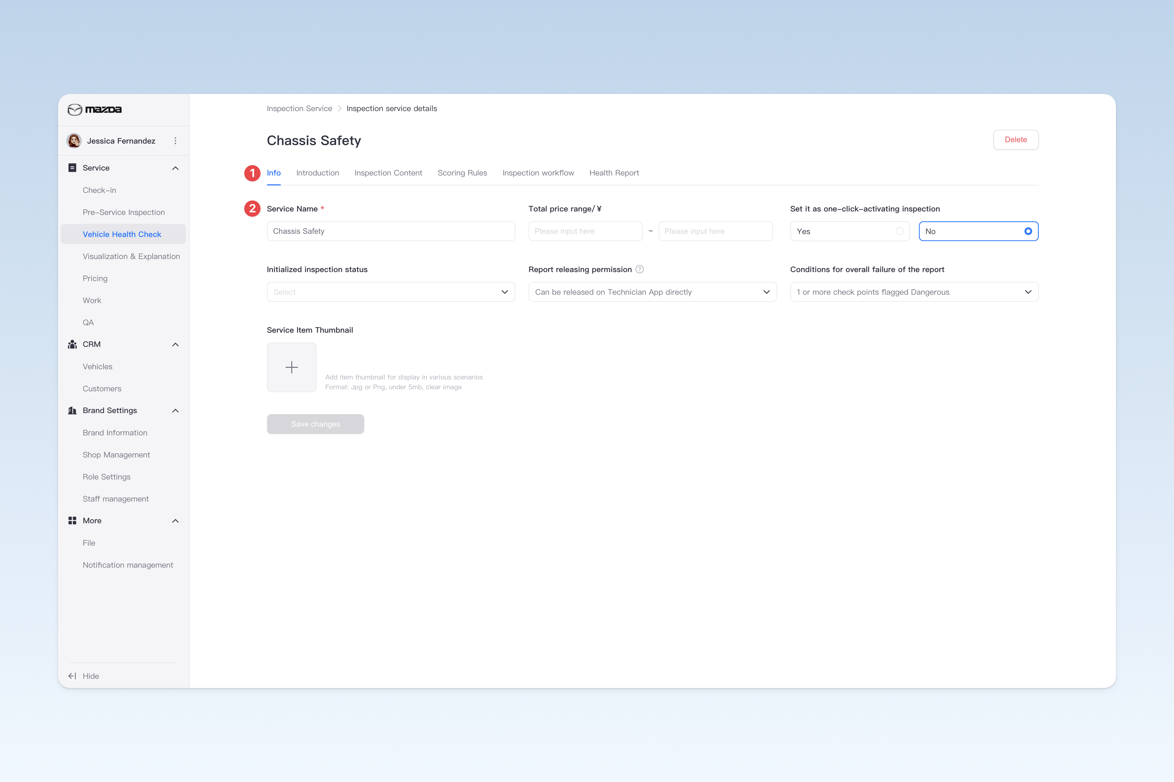Collapse the CRM section chevron
Screen dimensions: 1174x782
(x=176, y=345)
